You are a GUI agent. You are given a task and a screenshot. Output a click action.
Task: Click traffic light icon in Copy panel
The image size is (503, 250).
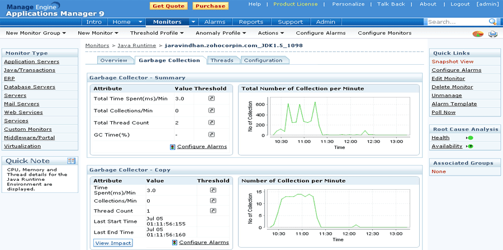(x=174, y=243)
